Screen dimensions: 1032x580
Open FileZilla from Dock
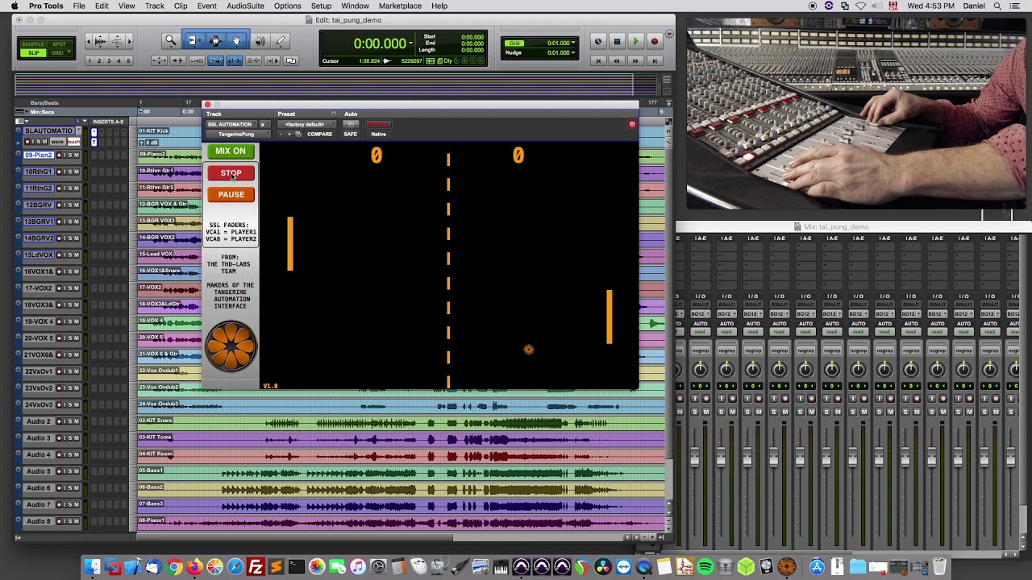[256, 567]
